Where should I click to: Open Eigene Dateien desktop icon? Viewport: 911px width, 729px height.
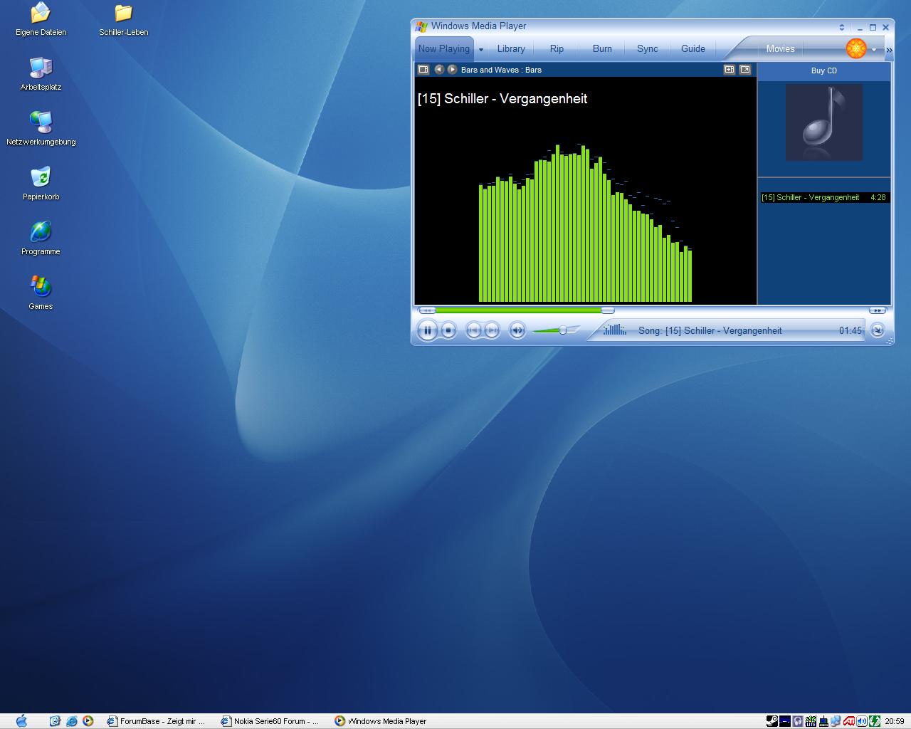[41, 20]
